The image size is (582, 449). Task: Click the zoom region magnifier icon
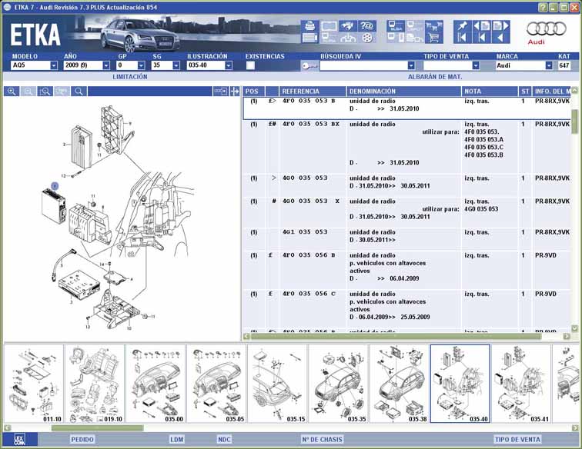(x=45, y=91)
